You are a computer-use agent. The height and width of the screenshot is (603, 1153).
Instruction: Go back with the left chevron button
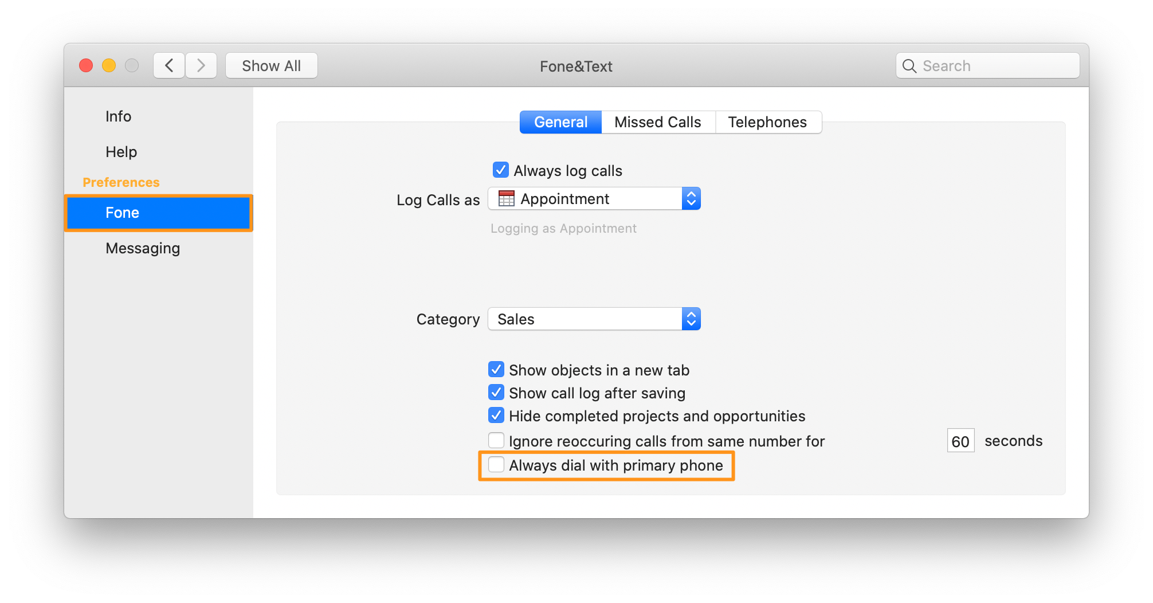pos(169,65)
